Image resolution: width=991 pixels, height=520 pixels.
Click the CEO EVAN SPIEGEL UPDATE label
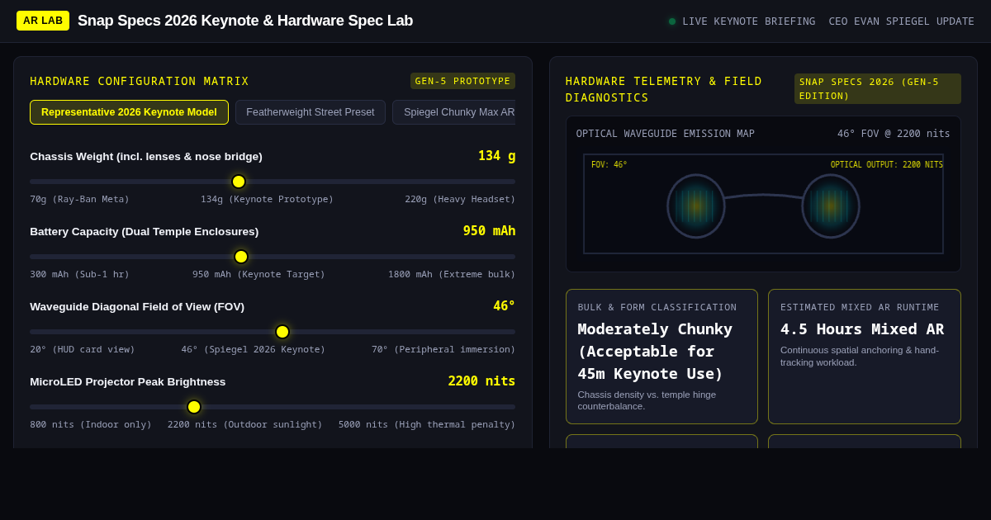[x=902, y=21]
